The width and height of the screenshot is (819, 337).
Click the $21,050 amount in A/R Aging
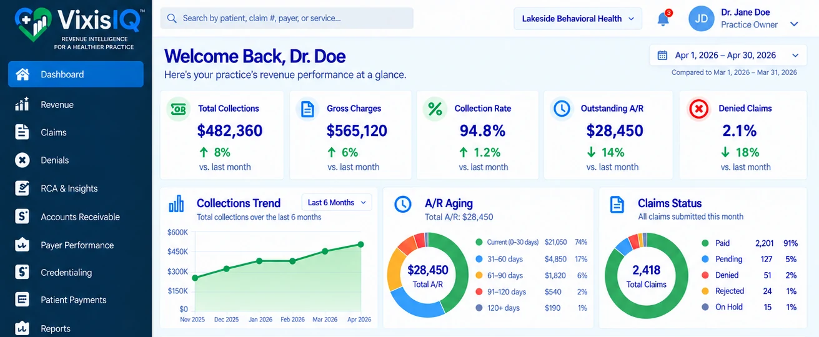pos(555,242)
